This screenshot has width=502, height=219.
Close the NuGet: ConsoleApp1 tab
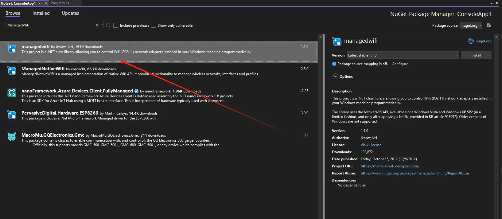(x=46, y=3)
